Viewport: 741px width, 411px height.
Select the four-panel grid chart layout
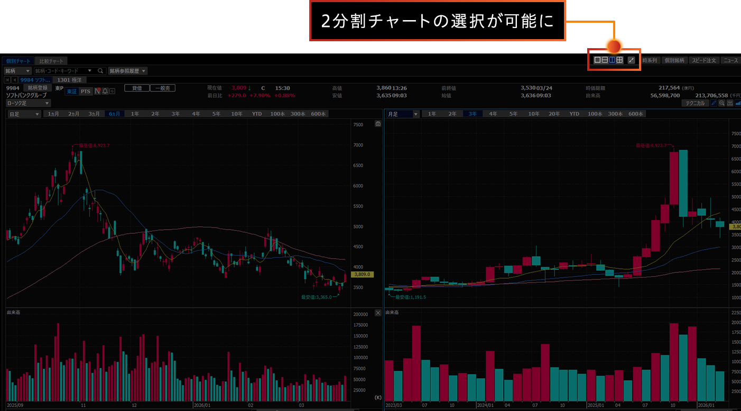coord(619,60)
